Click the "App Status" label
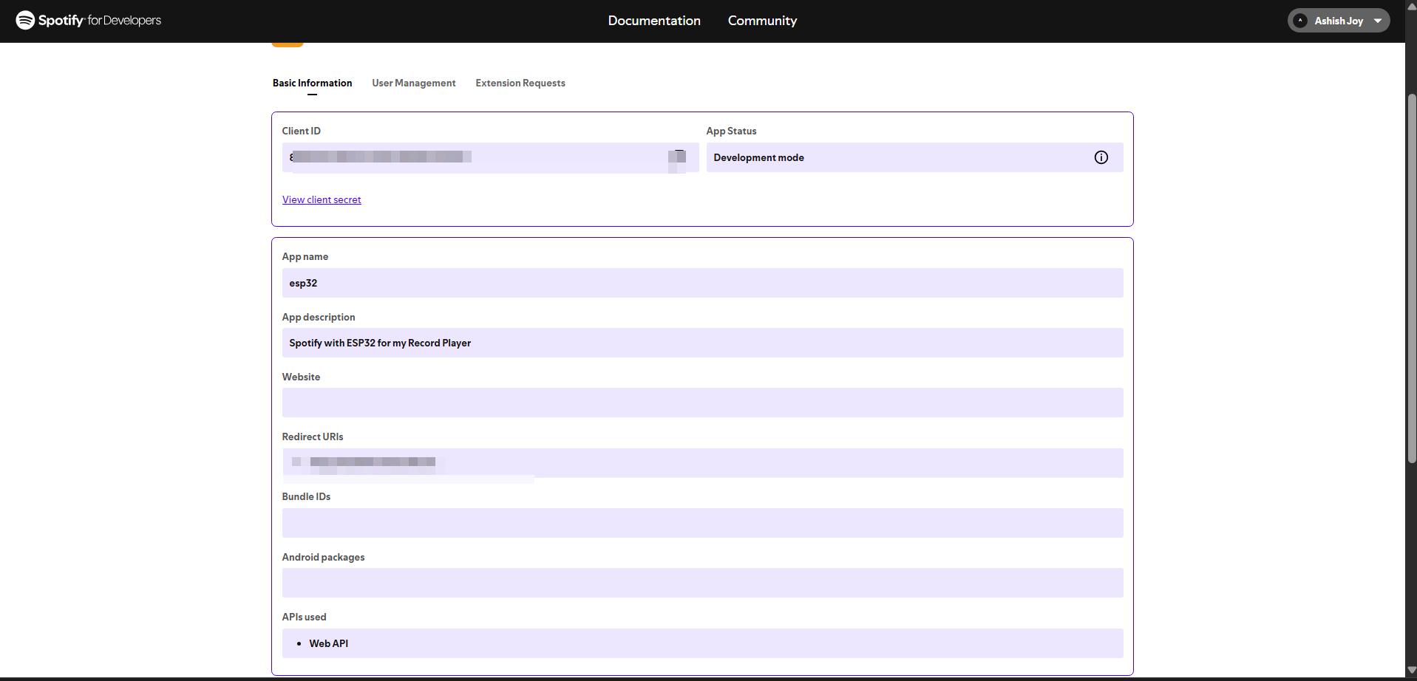1417x681 pixels. point(731,131)
